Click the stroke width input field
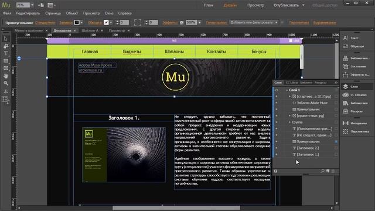 [124, 22]
